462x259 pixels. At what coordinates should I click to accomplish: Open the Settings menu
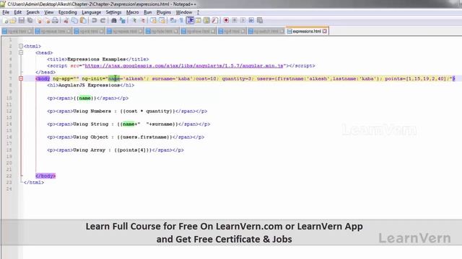[113, 12]
